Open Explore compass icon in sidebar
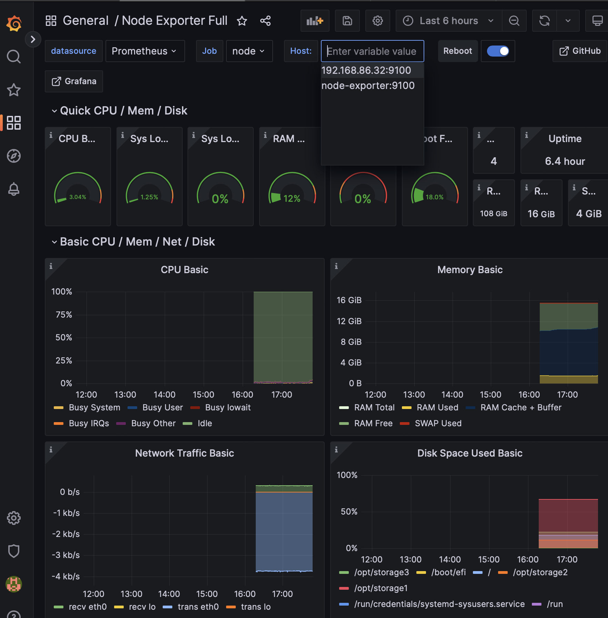 pyautogui.click(x=14, y=156)
